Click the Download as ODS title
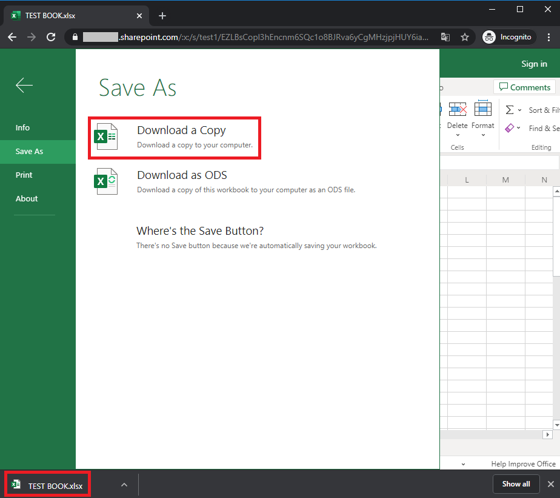The width and height of the screenshot is (560, 498). coord(182,175)
